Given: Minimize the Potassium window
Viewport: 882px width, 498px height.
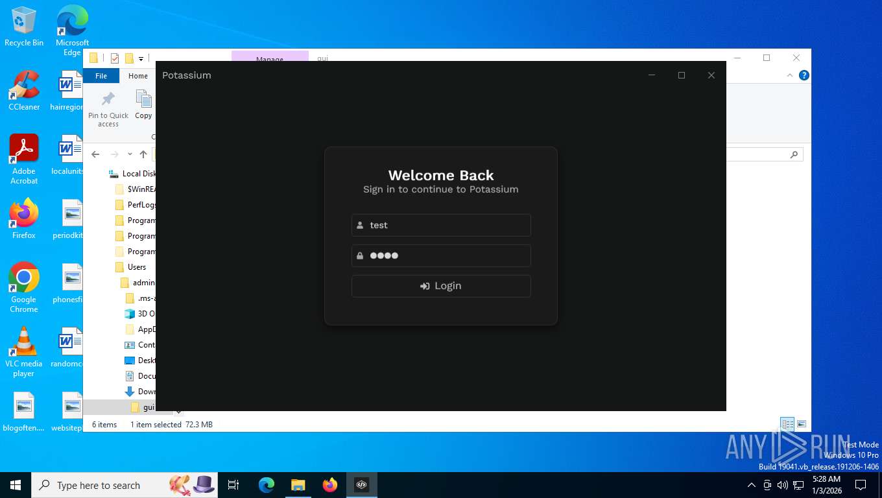Looking at the screenshot, I should point(652,75).
